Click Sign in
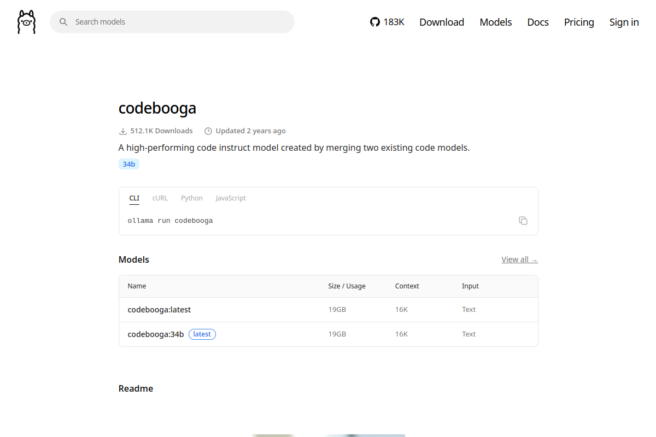656x437 pixels. point(624,22)
